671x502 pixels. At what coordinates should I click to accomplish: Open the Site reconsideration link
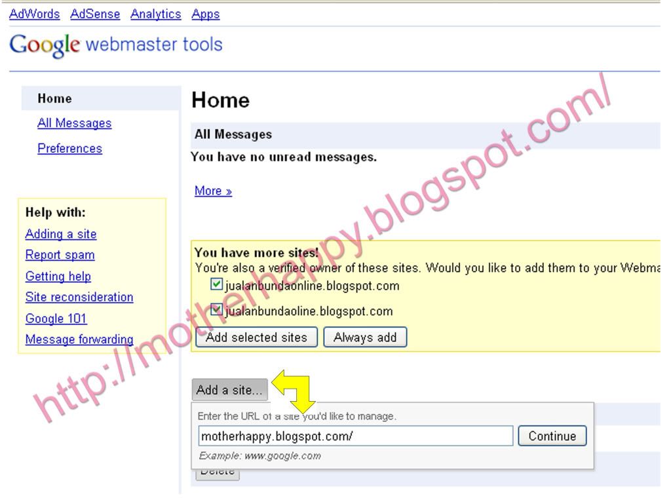click(79, 297)
